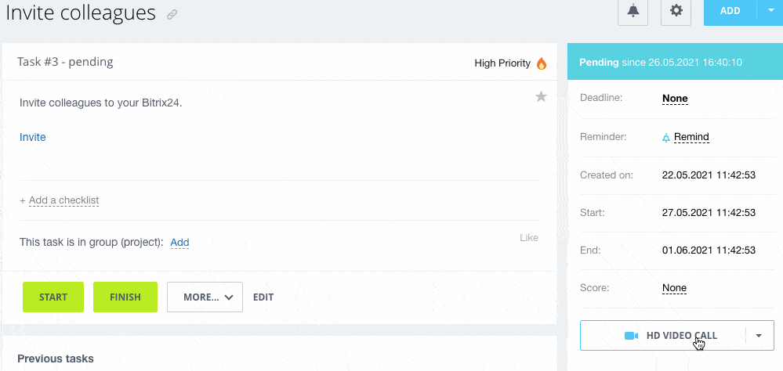Change the Score value None
783x371 pixels.
click(674, 288)
